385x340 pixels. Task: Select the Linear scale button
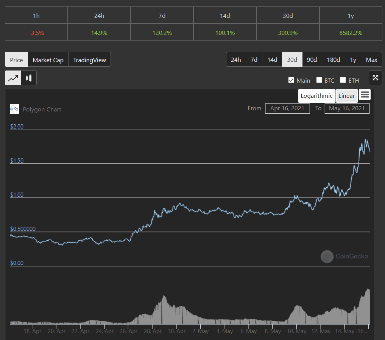point(346,96)
